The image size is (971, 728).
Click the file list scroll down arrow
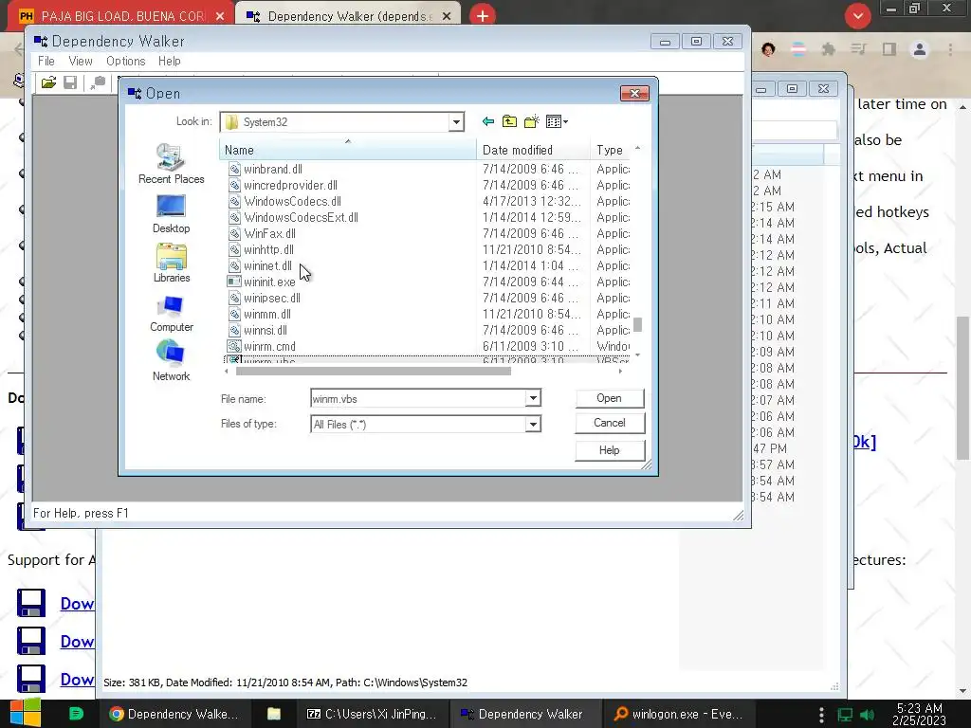[x=637, y=355]
